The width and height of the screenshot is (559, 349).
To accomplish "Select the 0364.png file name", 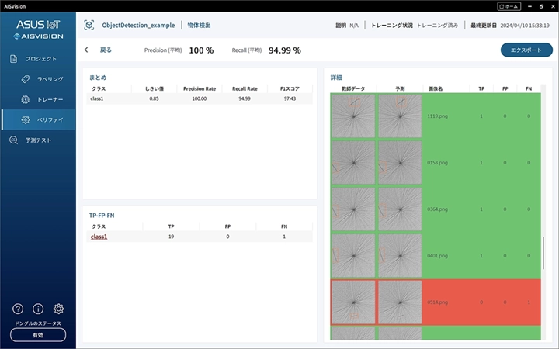I will point(437,209).
